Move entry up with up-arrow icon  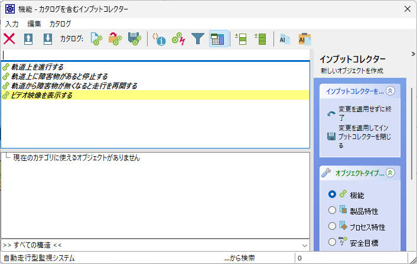pyautogui.click(x=28, y=39)
